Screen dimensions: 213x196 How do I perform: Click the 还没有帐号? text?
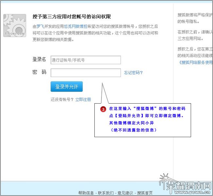tap(62, 99)
